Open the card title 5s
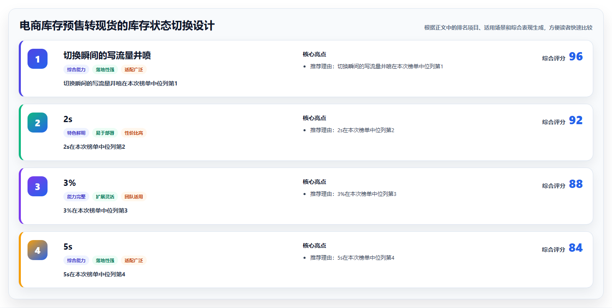Screen dimensions: 612x308 click(68, 247)
